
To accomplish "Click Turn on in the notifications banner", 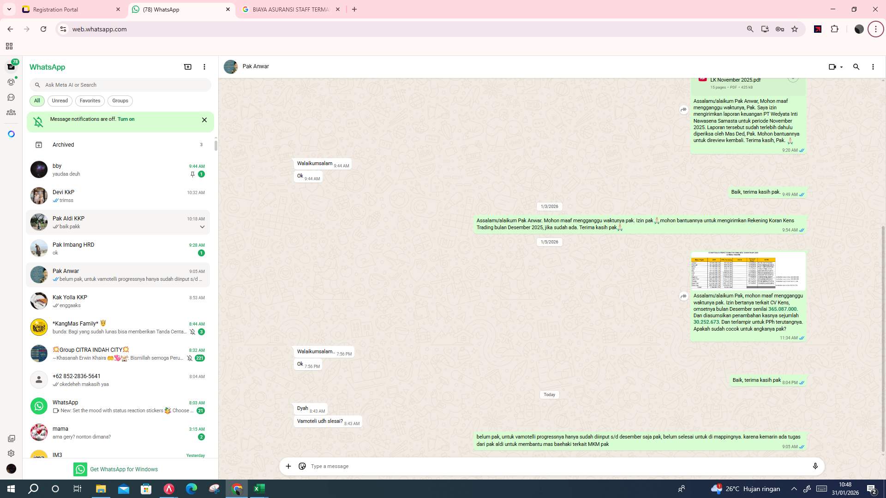I will point(126,119).
